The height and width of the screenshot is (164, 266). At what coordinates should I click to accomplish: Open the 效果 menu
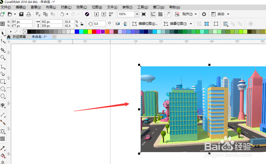point(81,7)
